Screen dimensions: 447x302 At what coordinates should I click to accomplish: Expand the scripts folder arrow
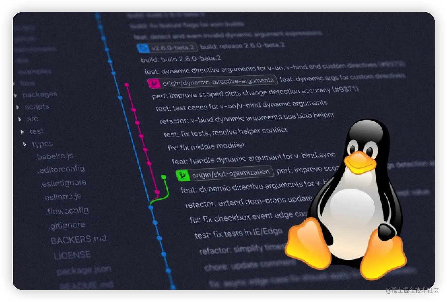coord(18,107)
